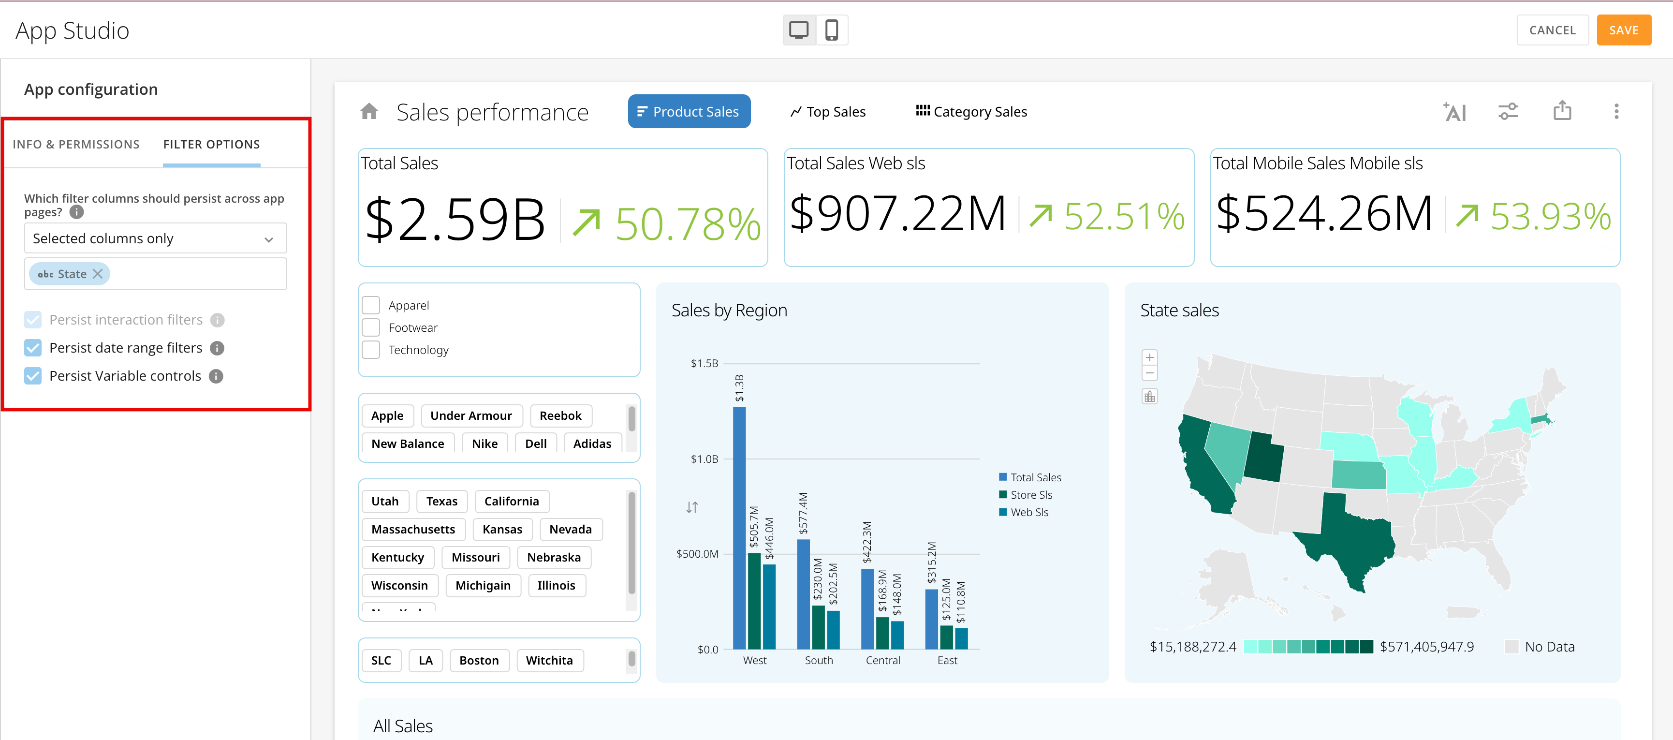
Task: Select Massachusetts state filter
Action: [413, 530]
